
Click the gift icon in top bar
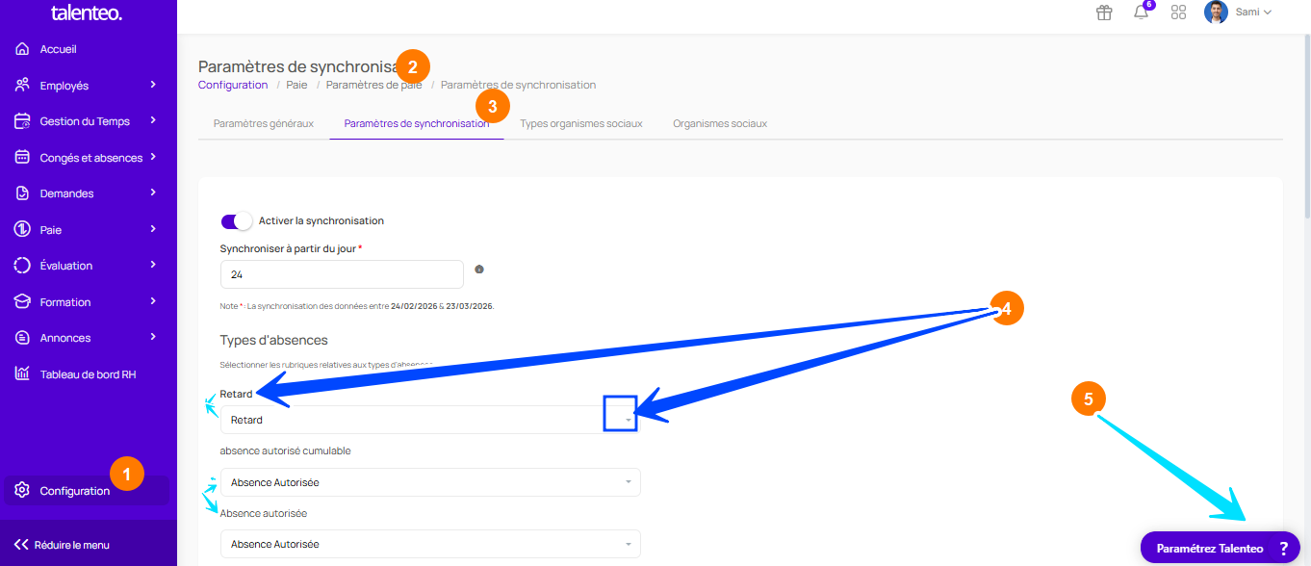coord(1104,13)
